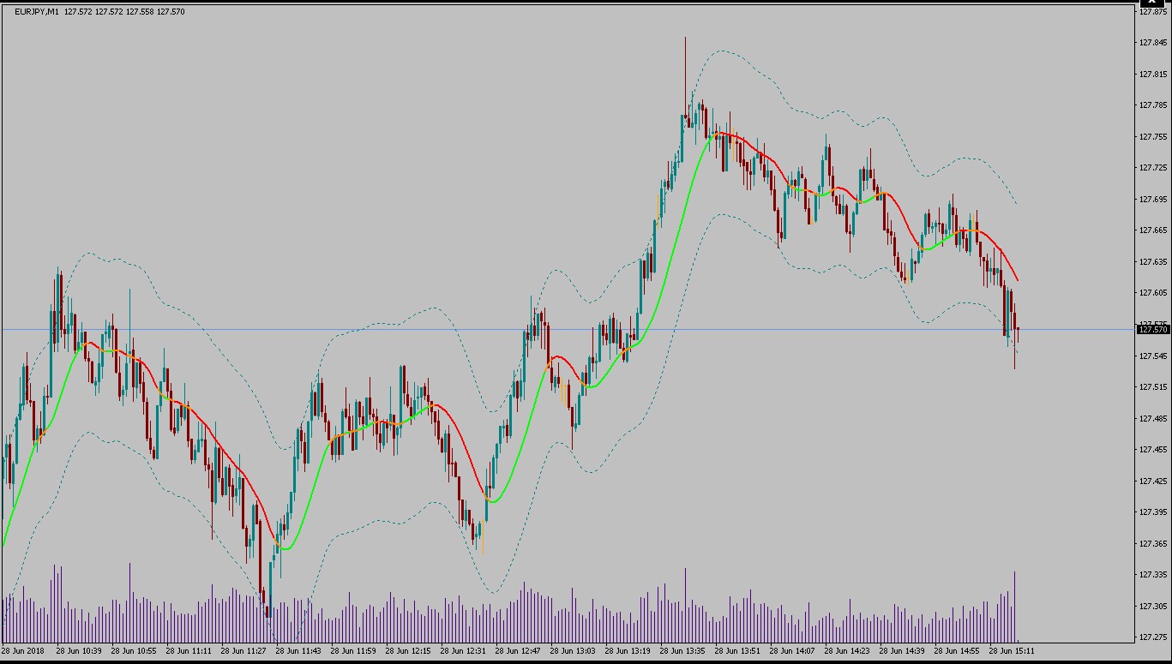The image size is (1172, 664).
Task: Click the 127.665 price axis label
Action: pos(1154,230)
